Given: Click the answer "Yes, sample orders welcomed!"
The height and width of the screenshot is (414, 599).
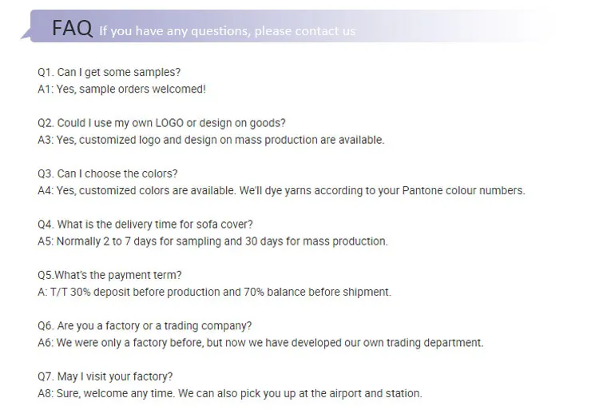Looking at the screenshot, I should click(121, 90).
